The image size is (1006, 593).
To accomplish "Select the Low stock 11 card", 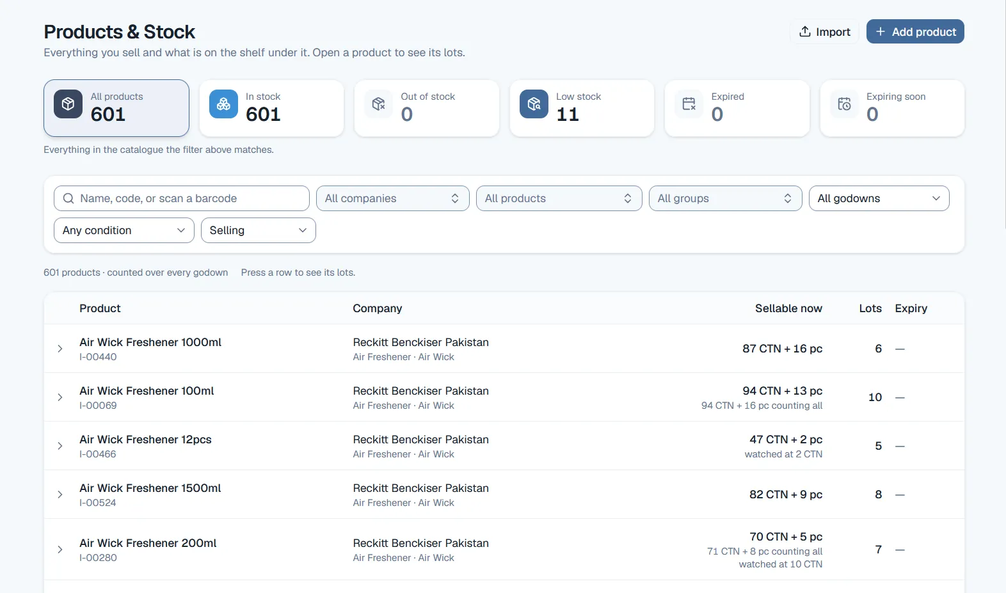I will coord(582,108).
